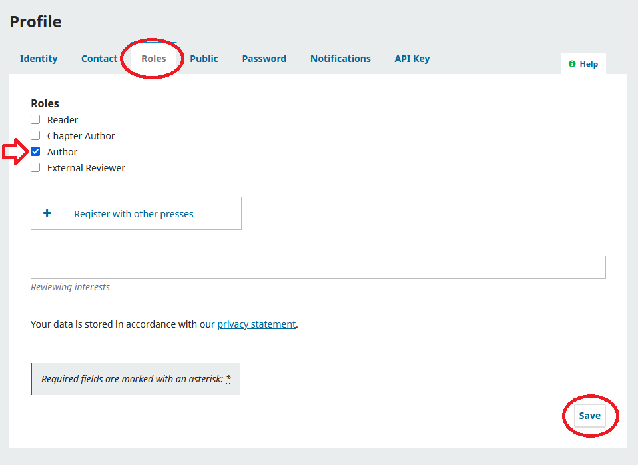The image size is (638, 465).
Task: Click the plus icon beside Register
Action: (x=47, y=213)
